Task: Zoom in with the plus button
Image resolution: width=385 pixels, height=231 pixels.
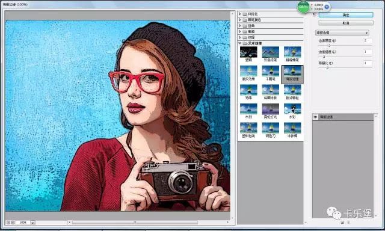Action: click(x=13, y=223)
